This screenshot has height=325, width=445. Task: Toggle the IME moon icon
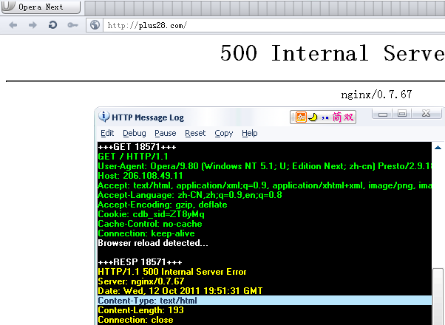(313, 117)
